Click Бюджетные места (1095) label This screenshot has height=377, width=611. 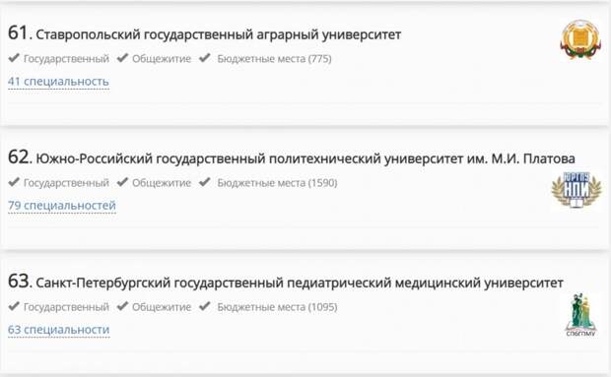[277, 307]
